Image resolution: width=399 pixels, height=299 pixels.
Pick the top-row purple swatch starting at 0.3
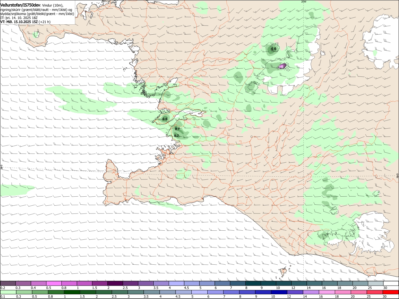tap(23, 283)
